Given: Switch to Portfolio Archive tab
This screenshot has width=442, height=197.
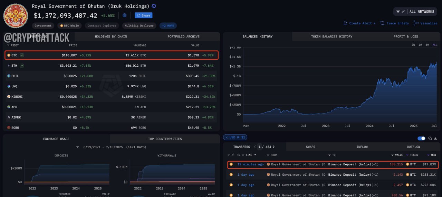Looking at the screenshot, I should pos(183,36).
